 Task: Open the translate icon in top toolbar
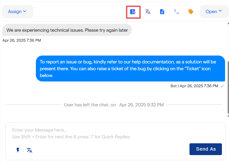[148, 12]
